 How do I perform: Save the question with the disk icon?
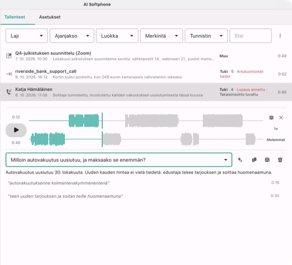pyautogui.click(x=267, y=160)
